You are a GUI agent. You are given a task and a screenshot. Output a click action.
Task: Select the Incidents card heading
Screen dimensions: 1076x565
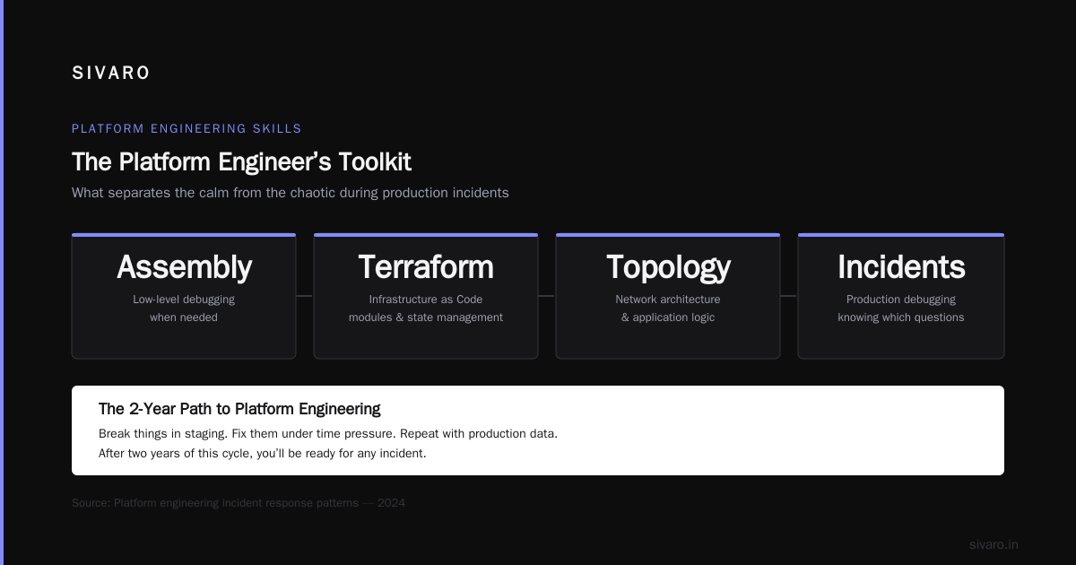(901, 267)
